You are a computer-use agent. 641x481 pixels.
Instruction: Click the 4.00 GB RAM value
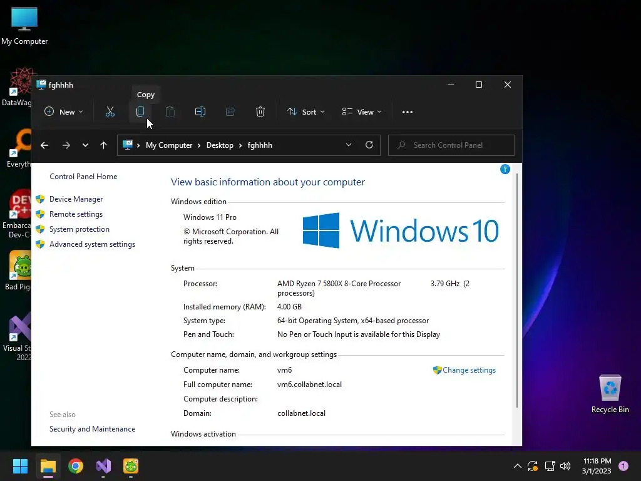(x=289, y=307)
